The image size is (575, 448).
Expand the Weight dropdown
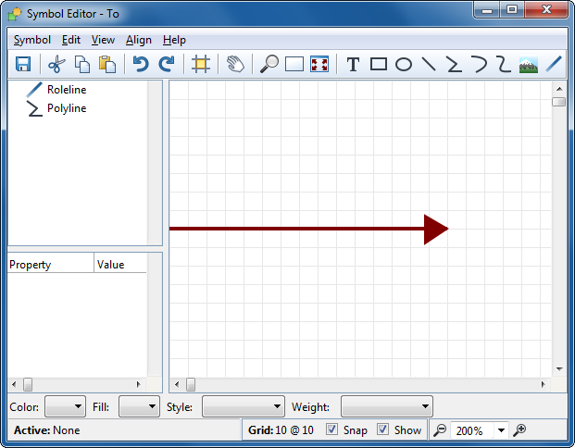pyautogui.click(x=386, y=406)
